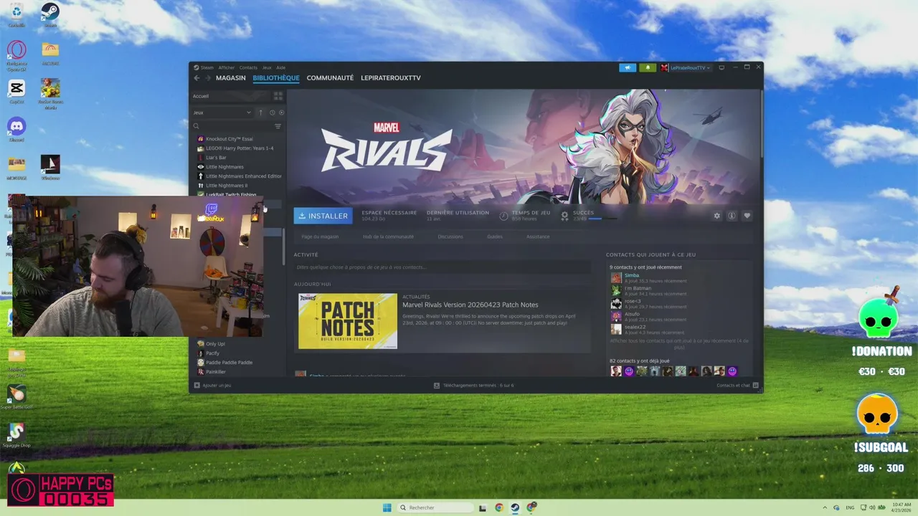Add Marvel Rivals to favorites heart icon

tap(747, 216)
